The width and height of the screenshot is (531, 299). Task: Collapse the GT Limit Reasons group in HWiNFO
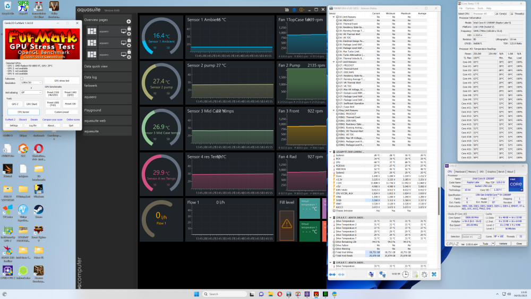click(333, 62)
